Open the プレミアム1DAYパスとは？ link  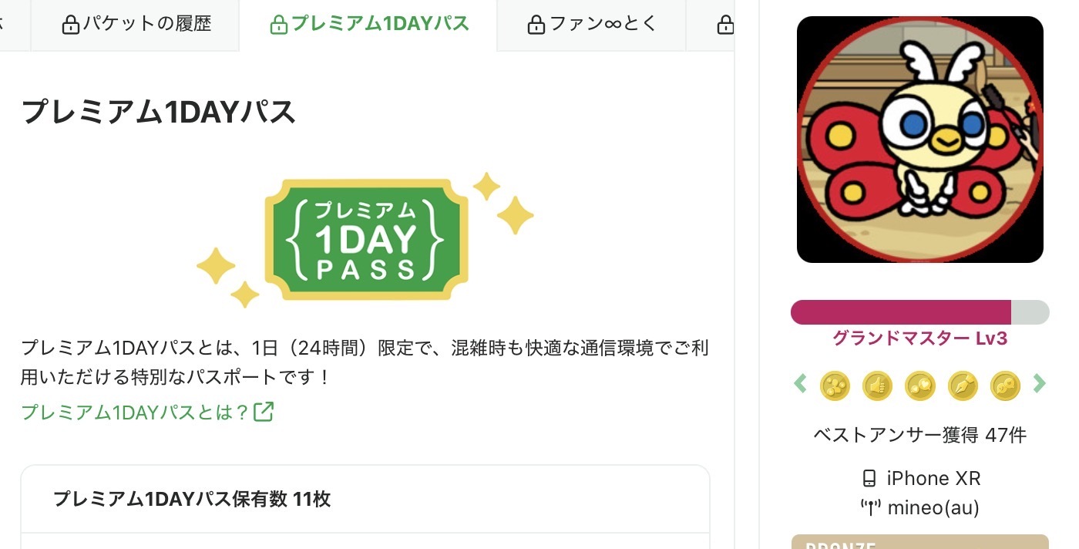tap(136, 413)
